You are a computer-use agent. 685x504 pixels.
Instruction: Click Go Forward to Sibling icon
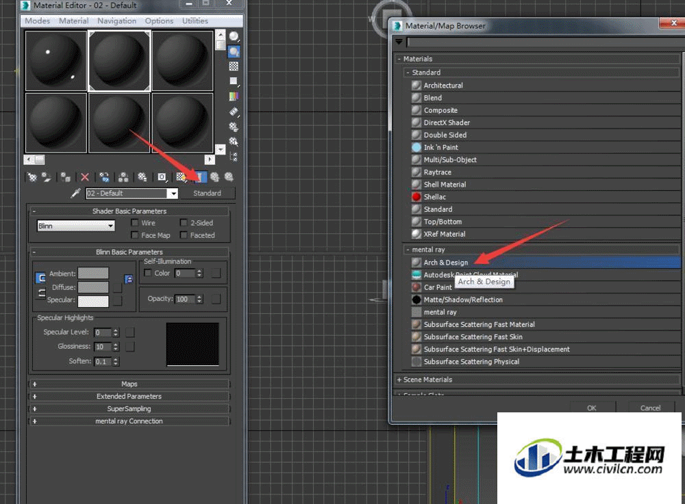click(x=229, y=177)
